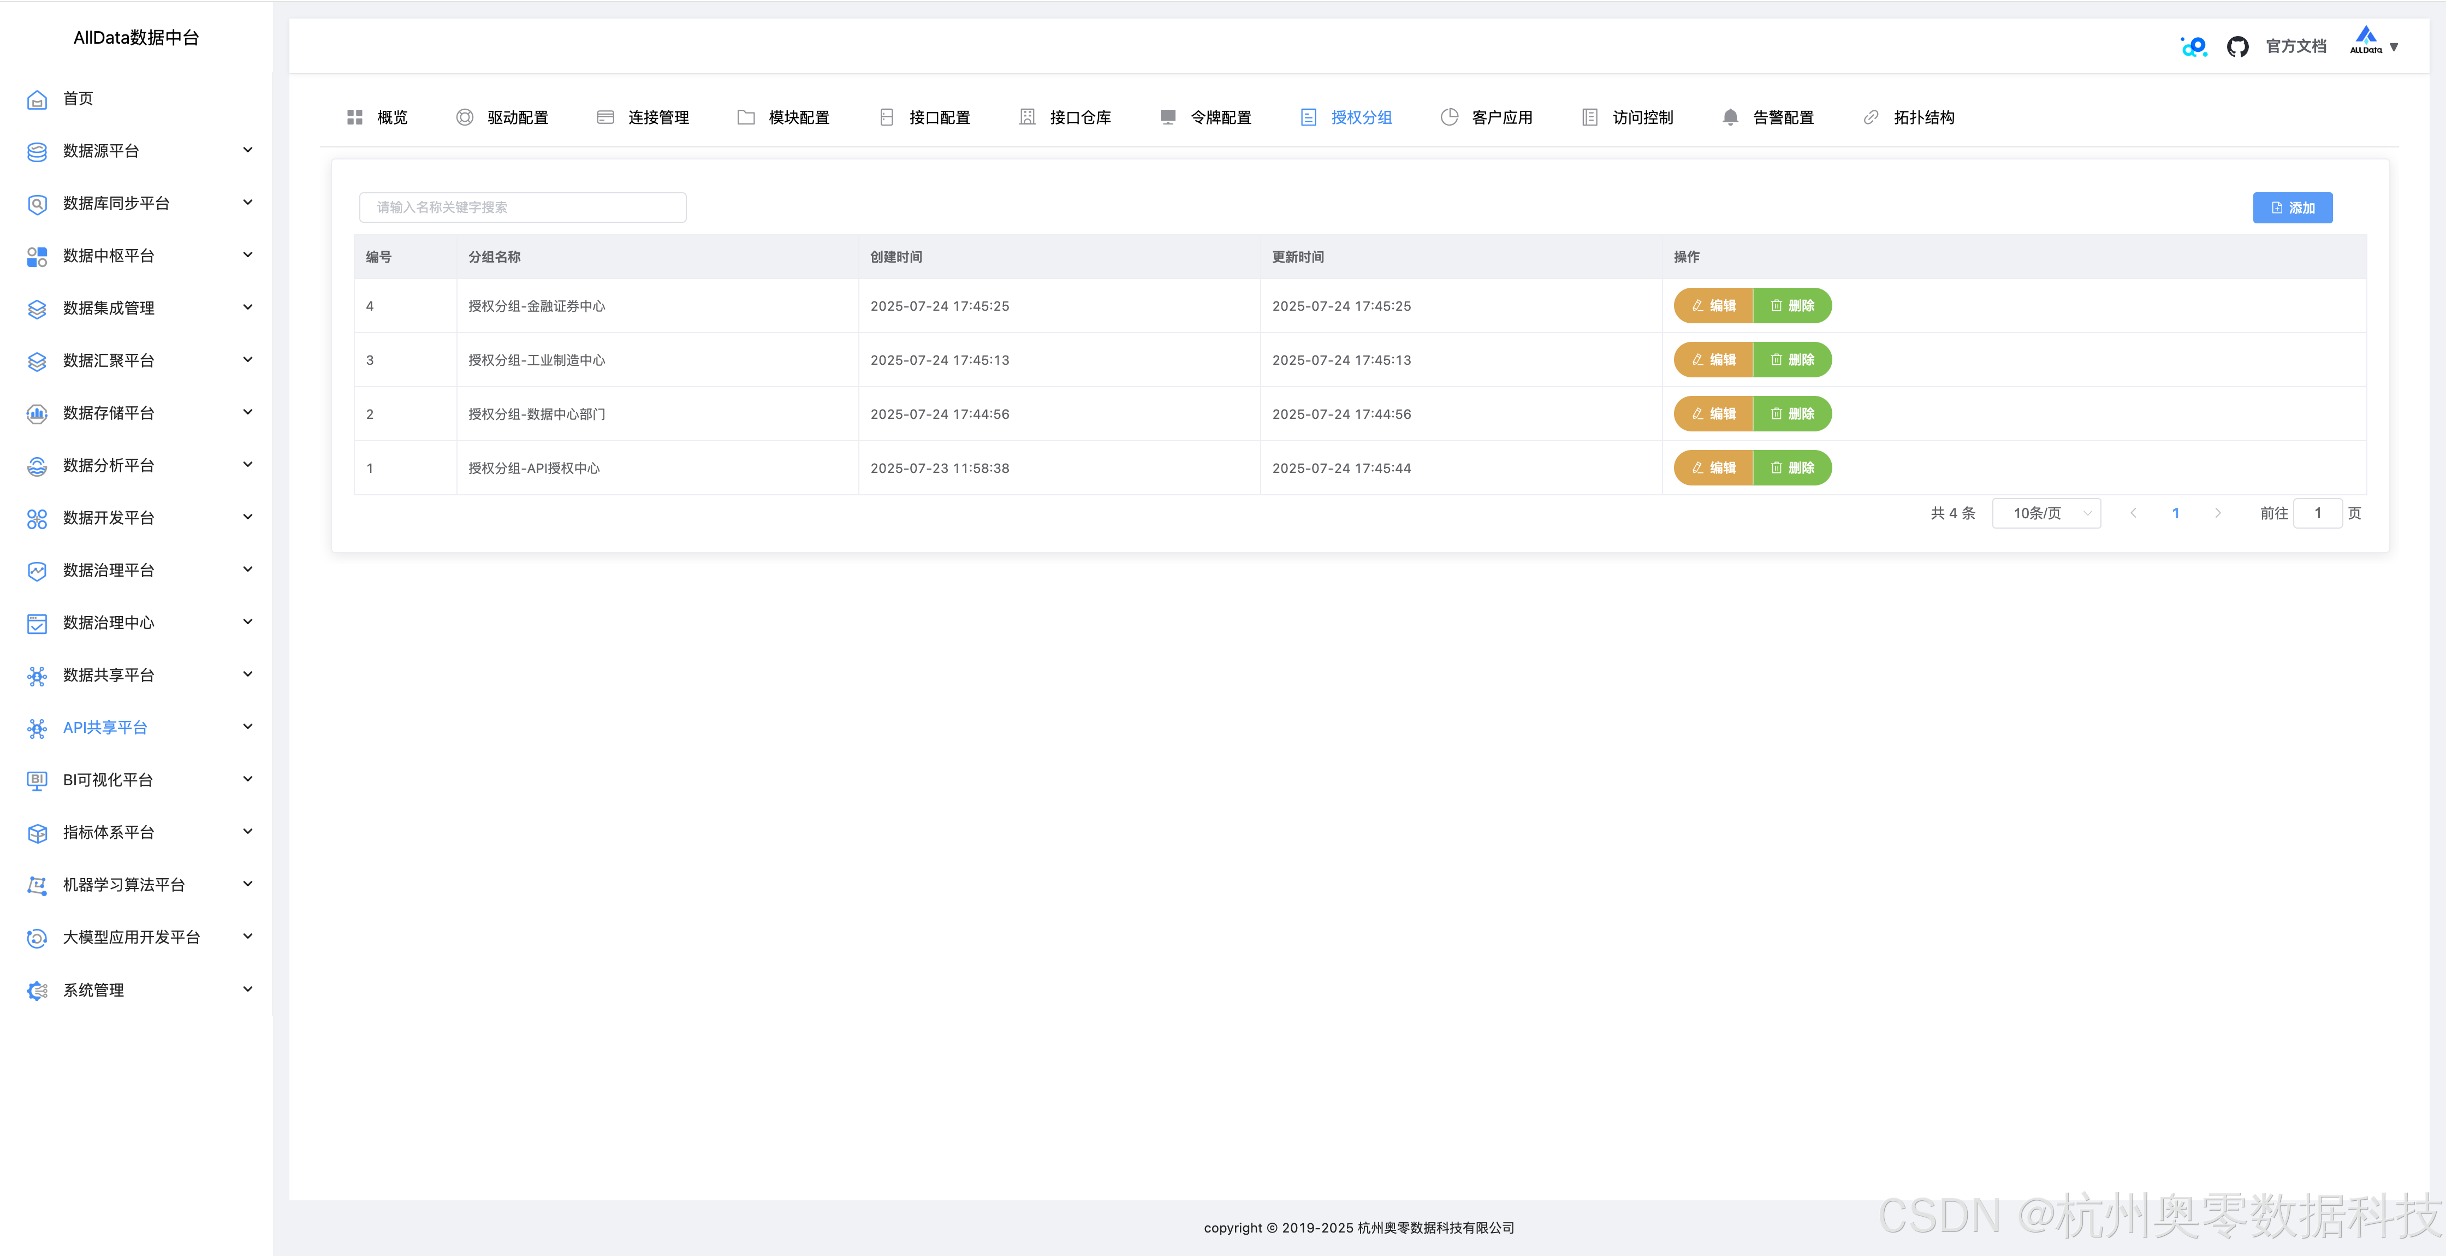Click the 系统管理 gear icon
This screenshot has height=1256, width=2446.
[37, 990]
